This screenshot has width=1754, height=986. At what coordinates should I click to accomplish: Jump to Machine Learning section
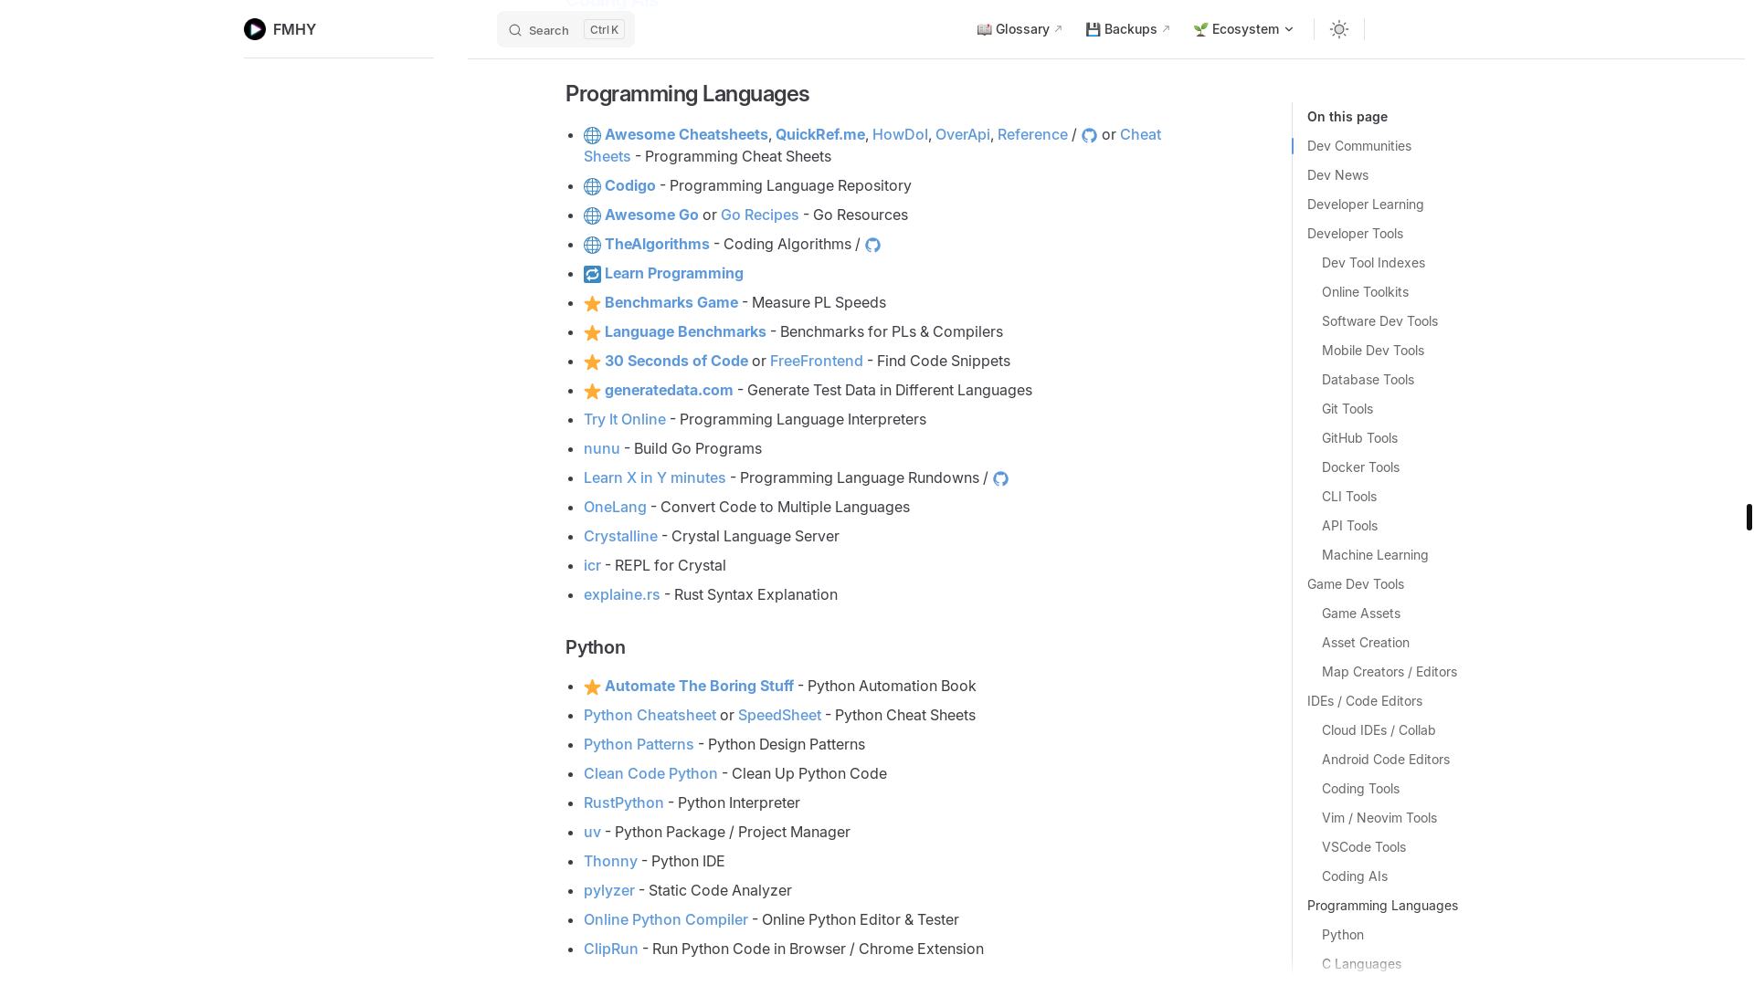point(1374,555)
